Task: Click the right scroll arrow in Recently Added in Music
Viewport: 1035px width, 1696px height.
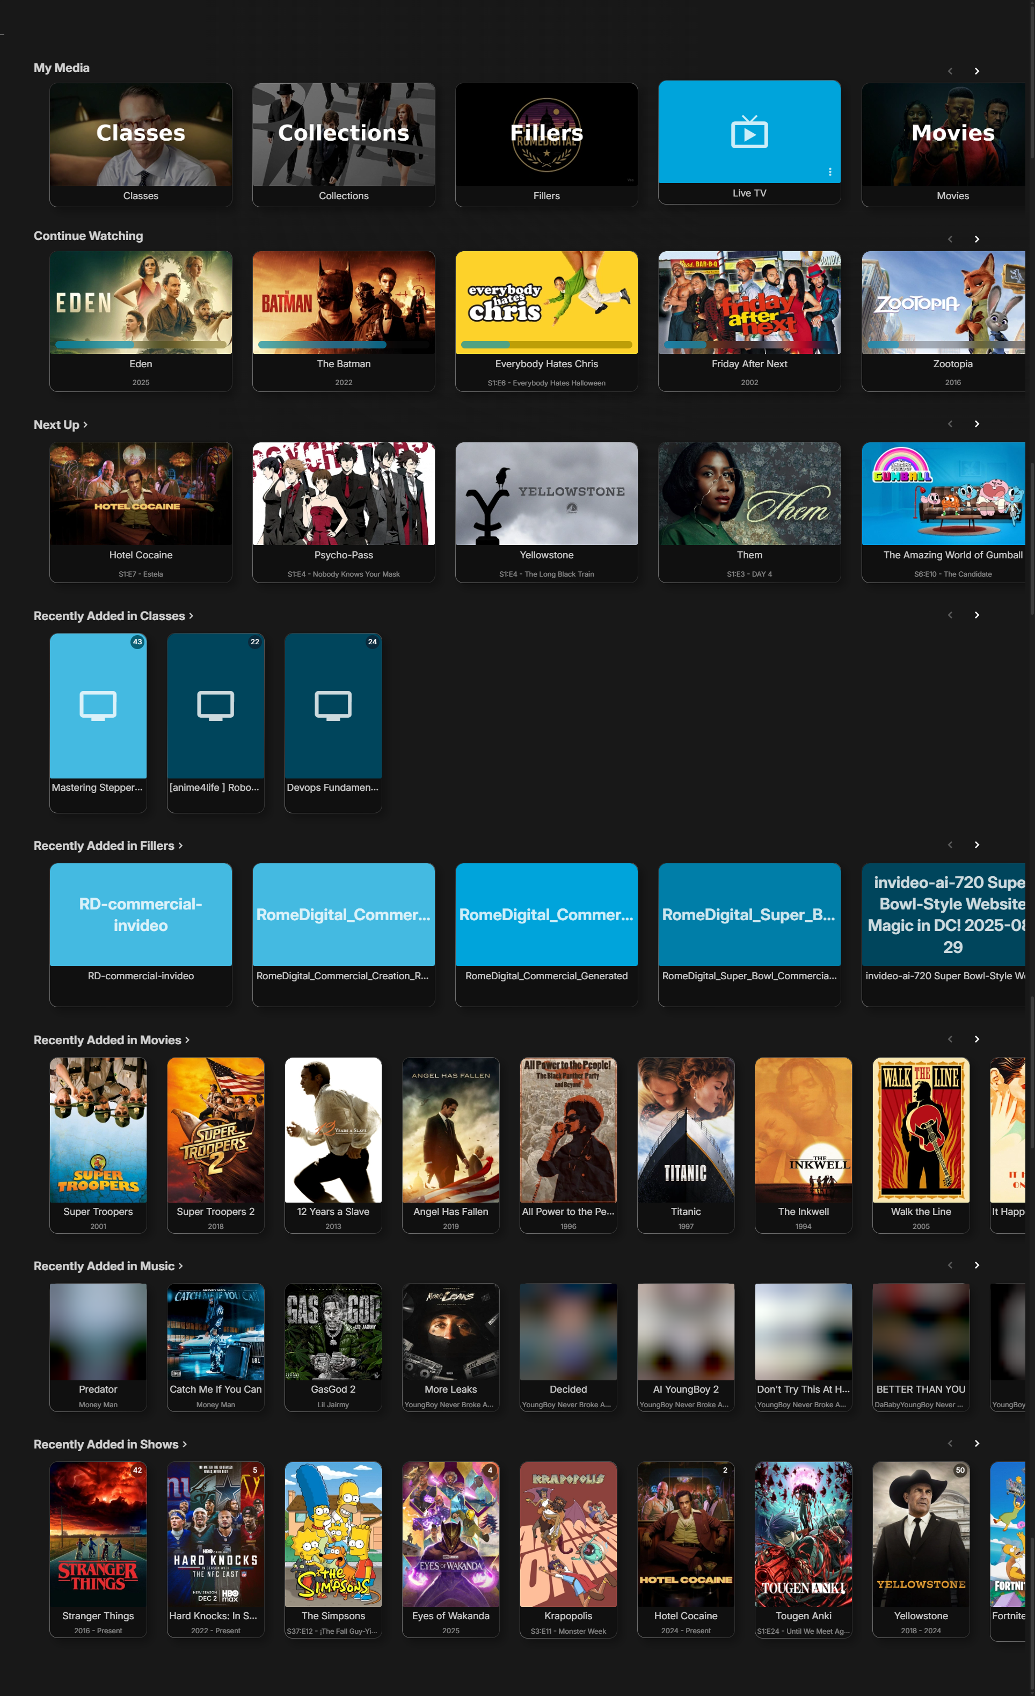Action: (x=976, y=1265)
